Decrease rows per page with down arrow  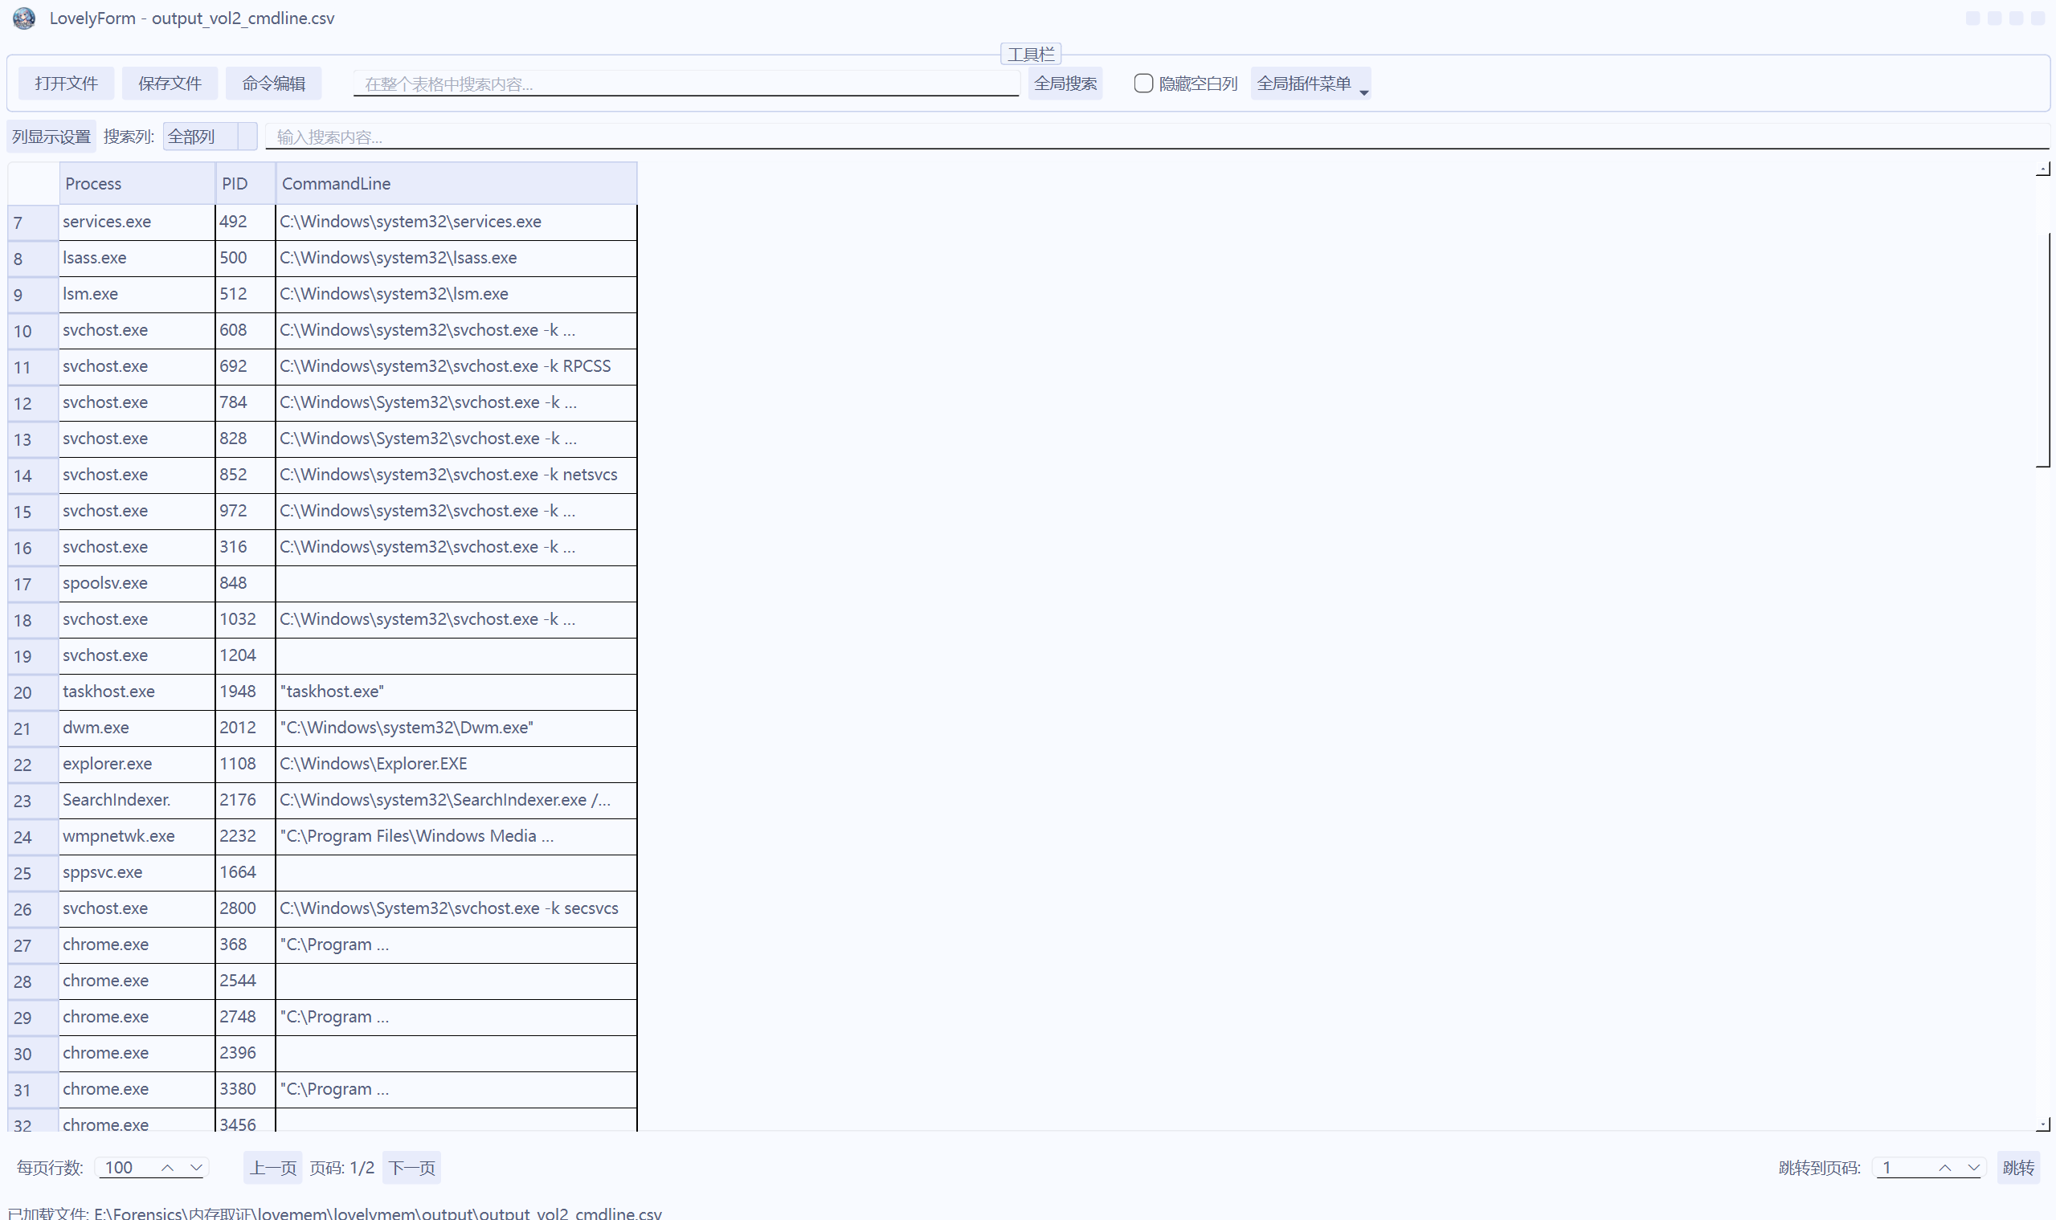coord(196,1169)
